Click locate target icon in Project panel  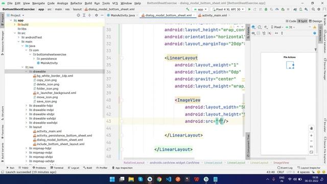click(x=78, y=15)
